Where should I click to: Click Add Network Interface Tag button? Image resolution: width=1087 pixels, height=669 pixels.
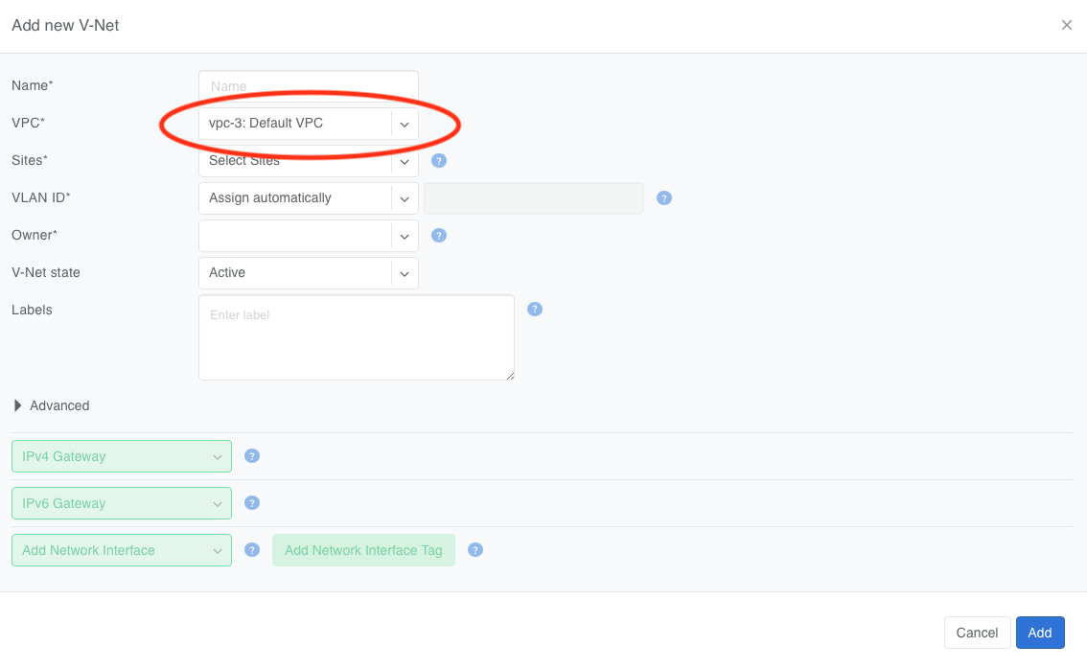coord(363,550)
